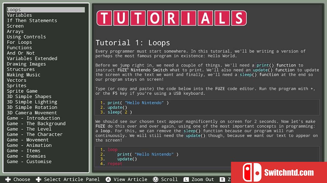Click the update() link before 'though'

[x=196, y=136]
